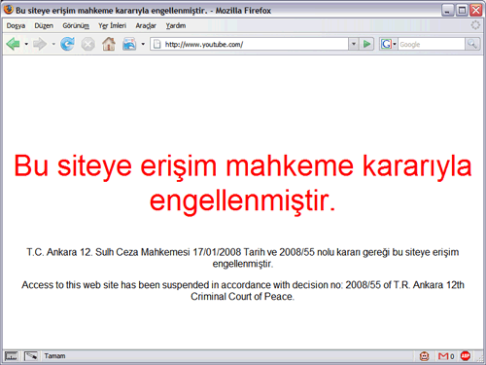Click the grey Forward arrow button
This screenshot has height=365, width=486.
[40, 44]
